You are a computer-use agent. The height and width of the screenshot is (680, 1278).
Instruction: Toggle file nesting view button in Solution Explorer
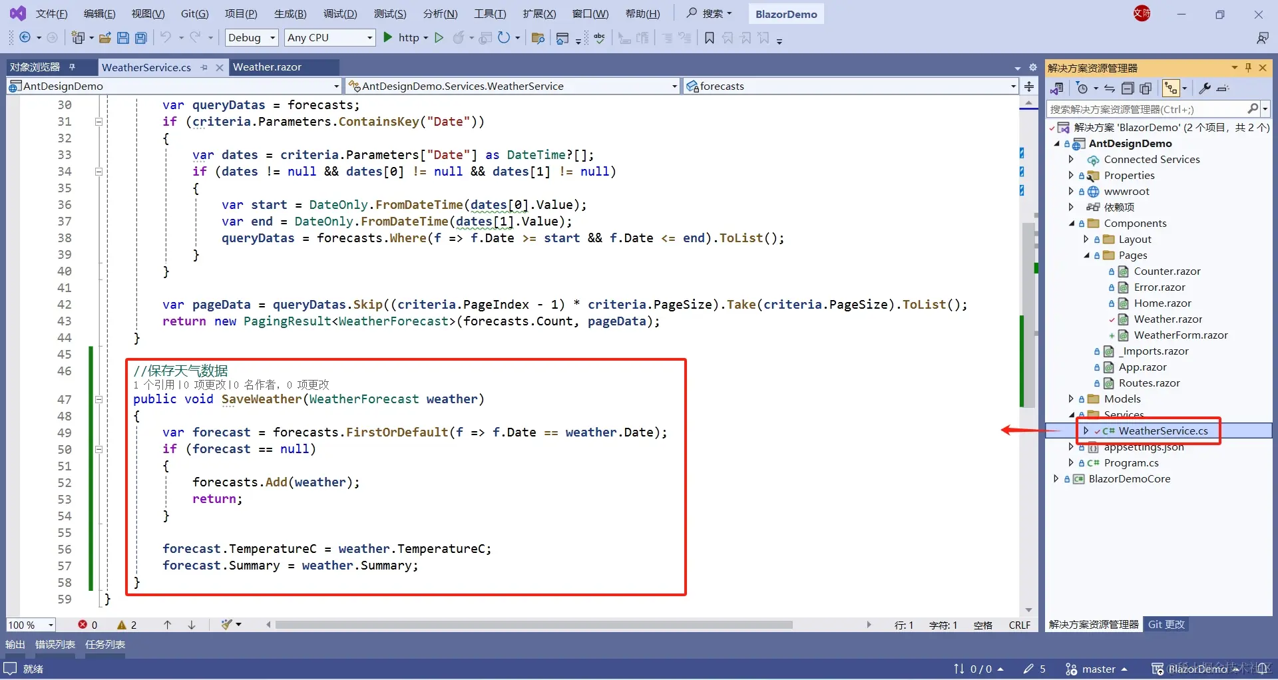1171,88
